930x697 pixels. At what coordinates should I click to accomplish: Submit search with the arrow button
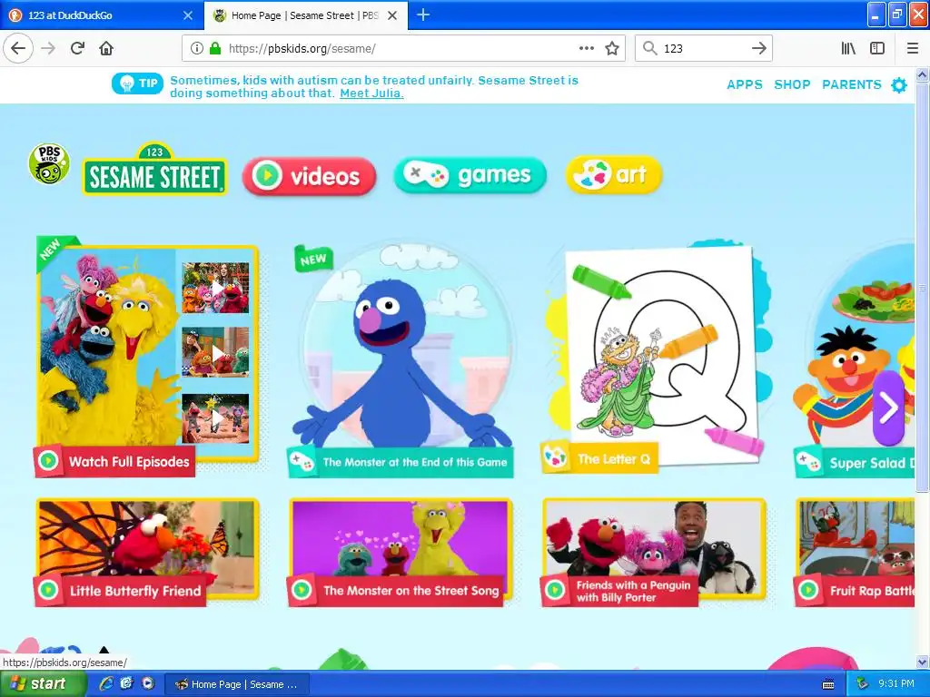click(x=758, y=49)
